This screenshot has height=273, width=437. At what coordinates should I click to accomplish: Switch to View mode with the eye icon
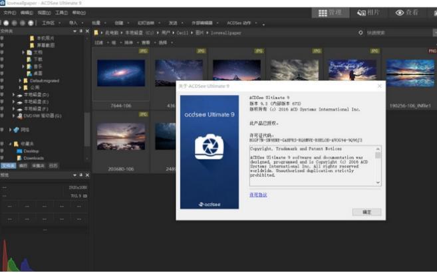pos(408,12)
